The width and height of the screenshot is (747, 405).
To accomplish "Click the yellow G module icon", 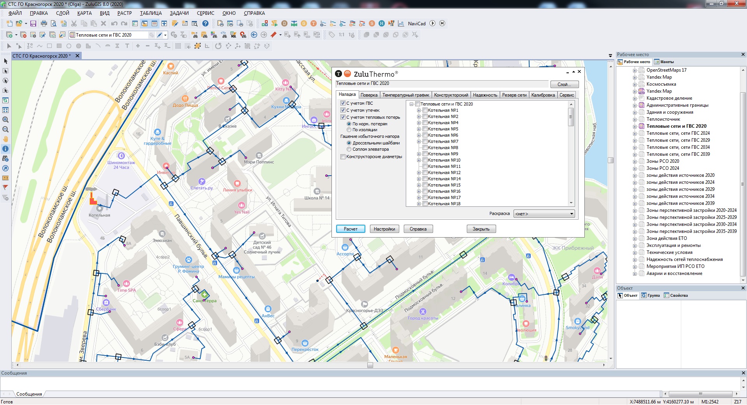I will pos(304,23).
